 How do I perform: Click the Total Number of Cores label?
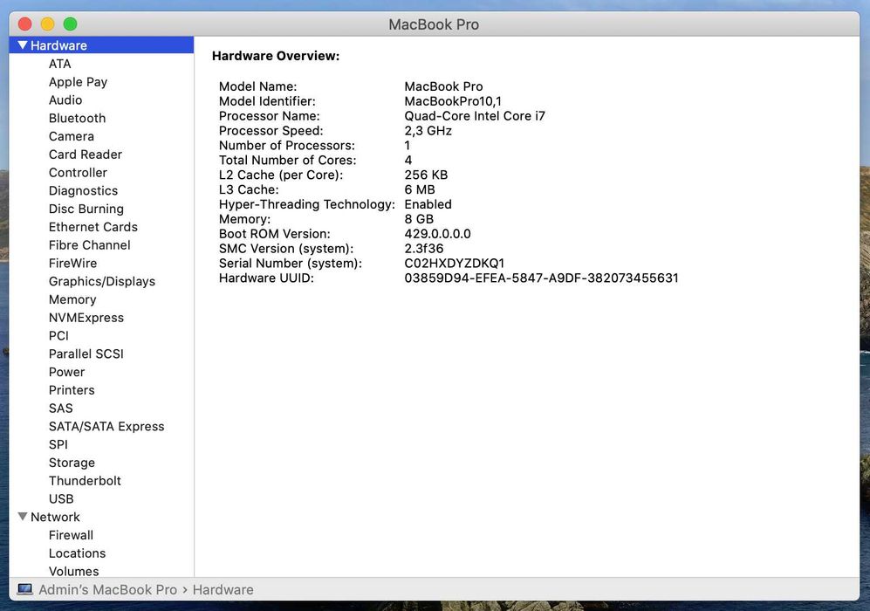(287, 160)
